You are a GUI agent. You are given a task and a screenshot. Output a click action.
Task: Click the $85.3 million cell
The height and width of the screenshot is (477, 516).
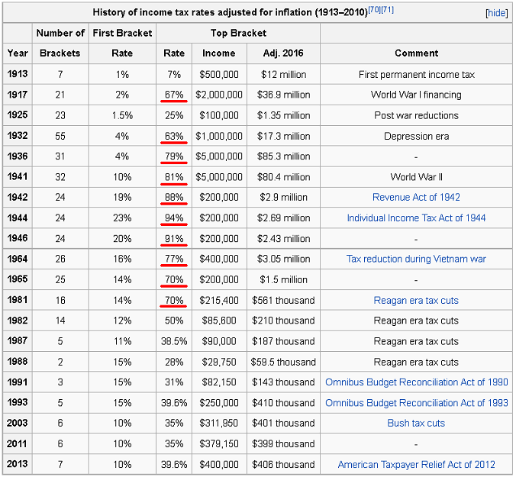tap(283, 156)
